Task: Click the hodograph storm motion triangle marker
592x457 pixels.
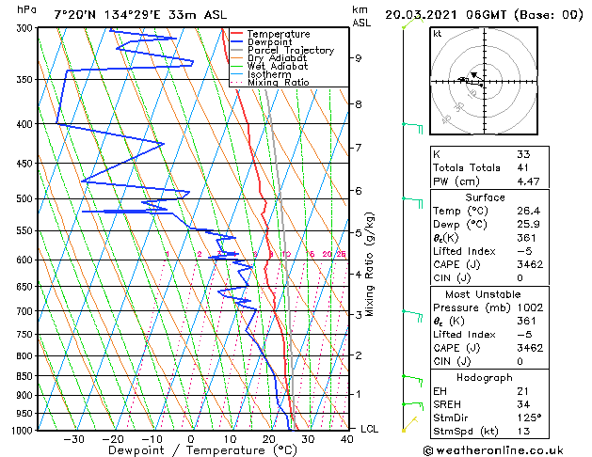Action: [473, 75]
